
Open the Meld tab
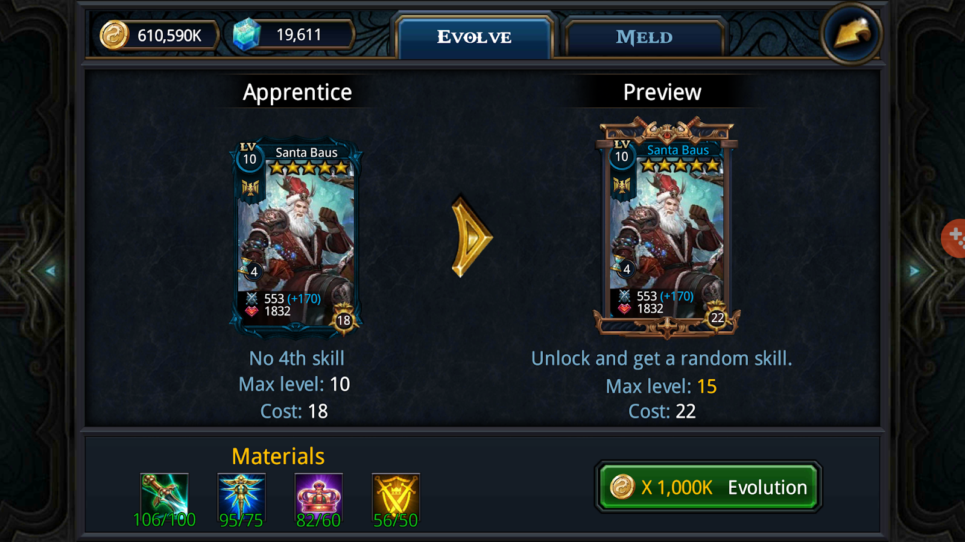(644, 37)
